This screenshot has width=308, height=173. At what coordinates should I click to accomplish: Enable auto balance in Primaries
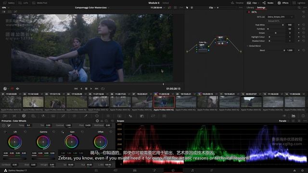click(4, 125)
